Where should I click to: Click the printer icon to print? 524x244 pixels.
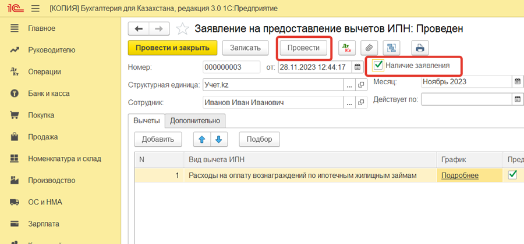(x=420, y=48)
